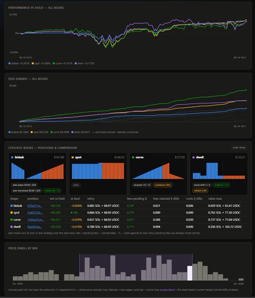Click the purple dwell swatch in performance legend
This screenshot has width=255, height=298.
coord(76,63)
